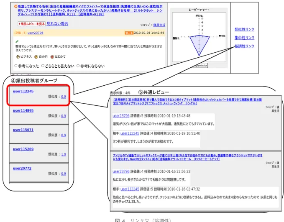Open 相手 user112245 link in the mattress review
284x222 pixels.
pos(130,133)
